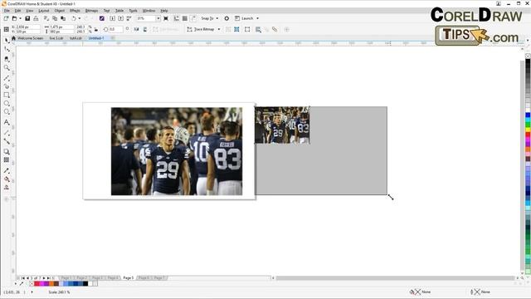Select the Transparency checkerboard tool
Image resolution: width=531 pixels, height=299 pixels.
[x=7, y=160]
